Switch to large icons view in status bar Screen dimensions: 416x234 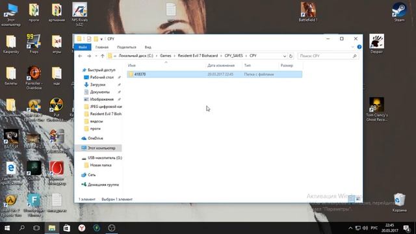pyautogui.click(x=358, y=199)
